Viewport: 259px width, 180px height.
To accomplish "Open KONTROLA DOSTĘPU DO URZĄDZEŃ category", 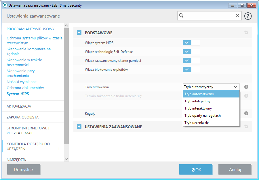I will (28, 146).
